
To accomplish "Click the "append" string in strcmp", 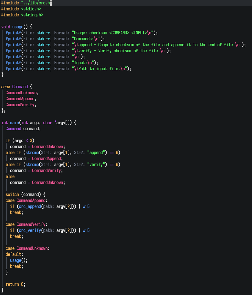I will pos(96,153).
